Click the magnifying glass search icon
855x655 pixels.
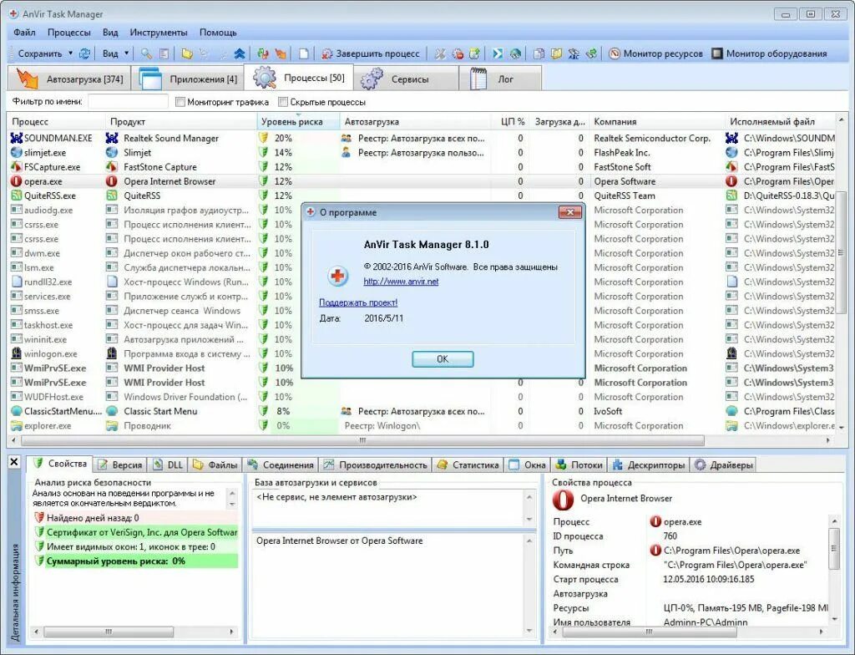pos(146,53)
